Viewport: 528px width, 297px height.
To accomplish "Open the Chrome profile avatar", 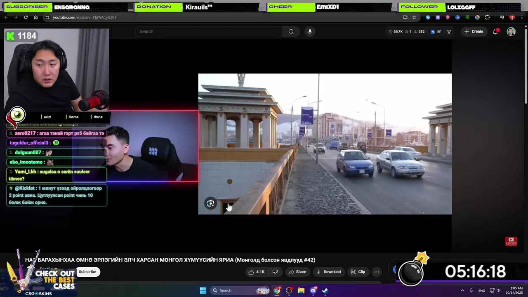I will (x=512, y=17).
